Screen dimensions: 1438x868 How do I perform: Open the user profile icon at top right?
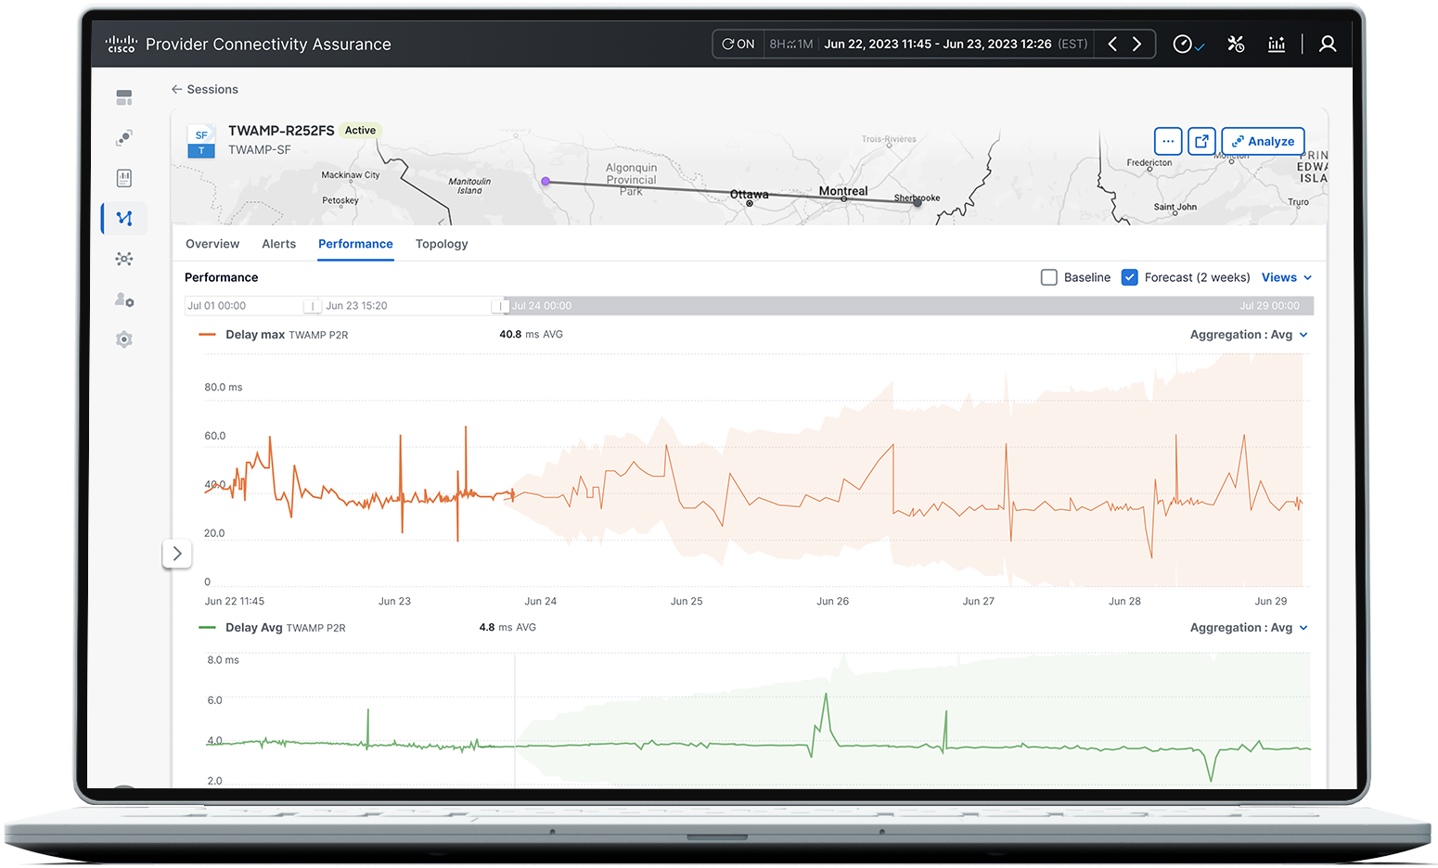[x=1328, y=44]
